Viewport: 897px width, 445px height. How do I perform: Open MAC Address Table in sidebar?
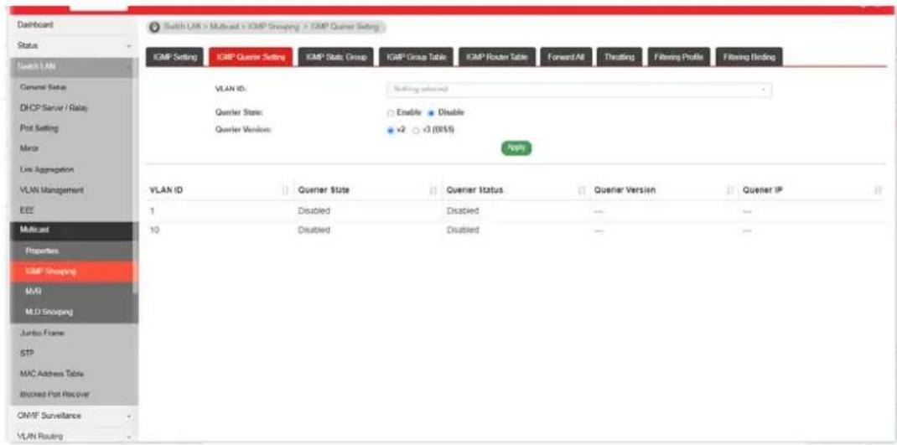click(x=71, y=374)
